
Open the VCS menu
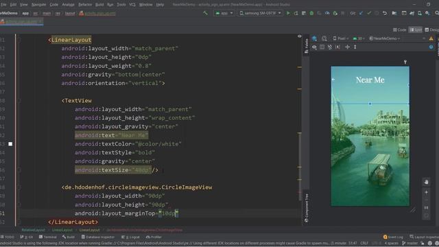click(x=132, y=5)
